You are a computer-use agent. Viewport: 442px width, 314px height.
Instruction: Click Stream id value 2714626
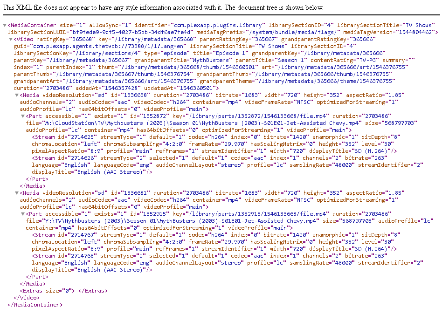pyautogui.click(x=83, y=158)
